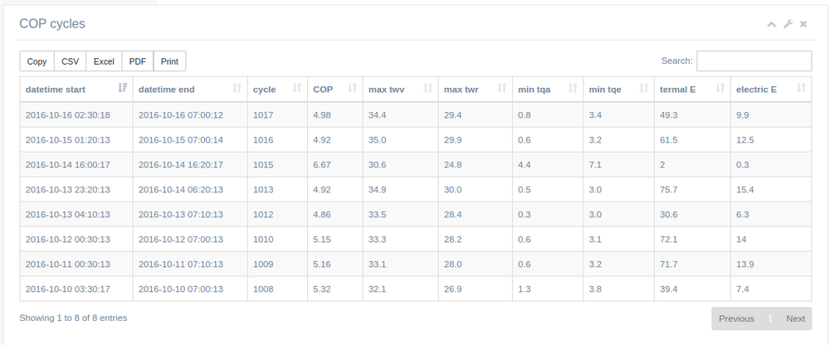
Task: Go to Next page
Action: (795, 318)
